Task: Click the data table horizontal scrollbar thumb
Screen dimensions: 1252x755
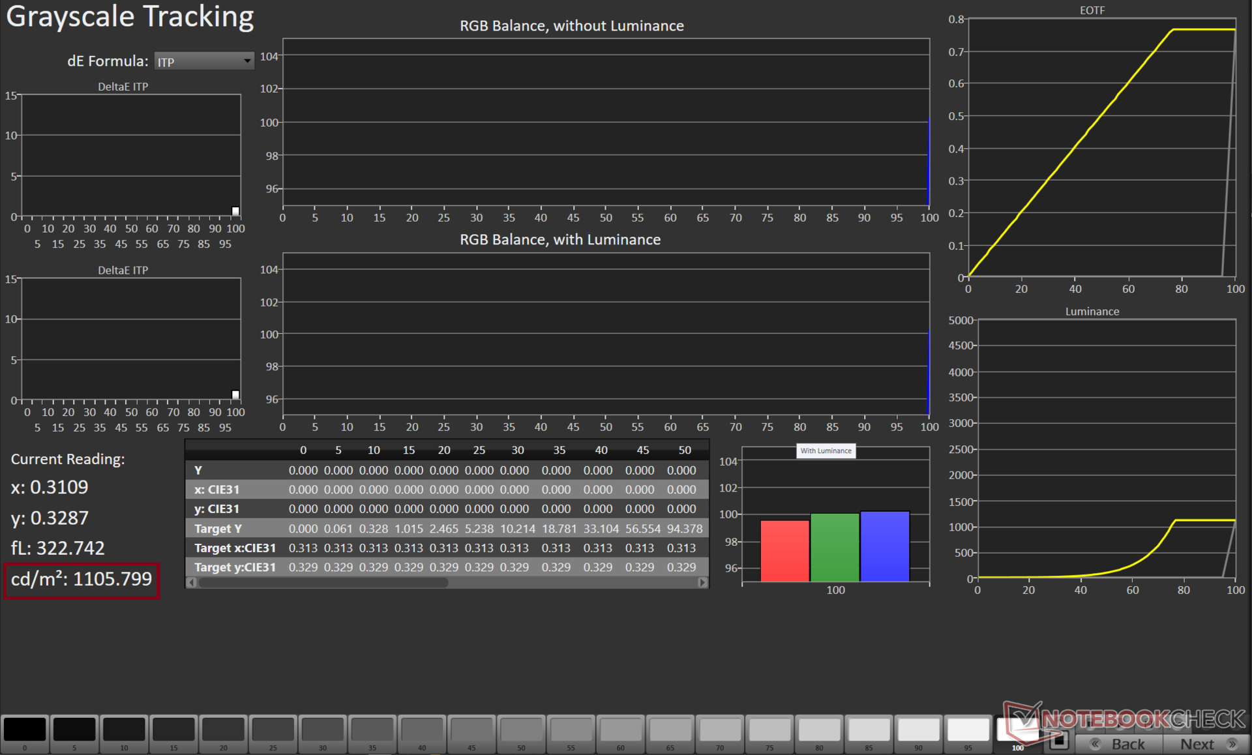Action: tap(323, 583)
